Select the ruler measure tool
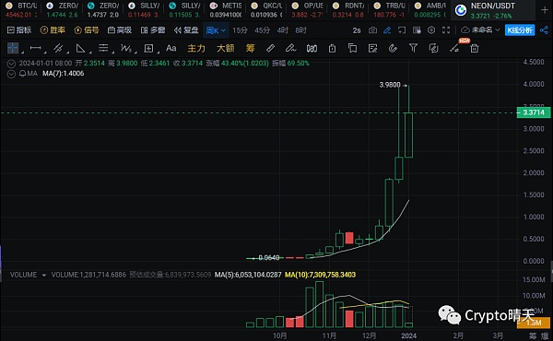This screenshot has width=553, height=341. [x=270, y=48]
